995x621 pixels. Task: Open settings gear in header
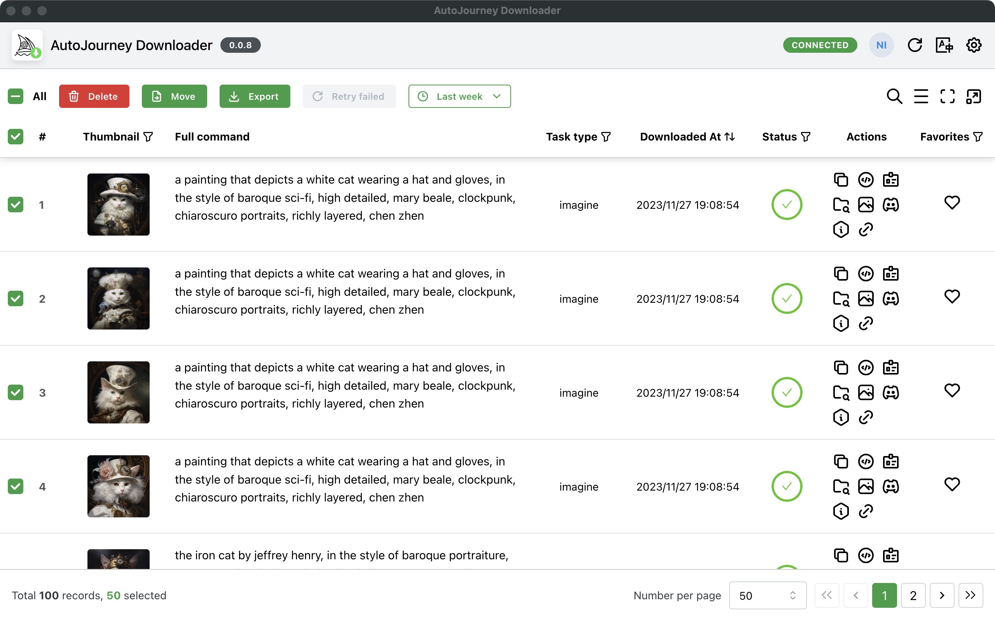pyautogui.click(x=974, y=45)
